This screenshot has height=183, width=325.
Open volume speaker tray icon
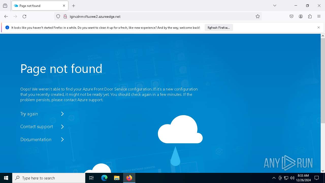pyautogui.click(x=292, y=178)
